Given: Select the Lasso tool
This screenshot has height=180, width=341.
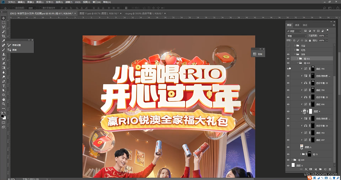Looking at the screenshot, I should 4,27.
